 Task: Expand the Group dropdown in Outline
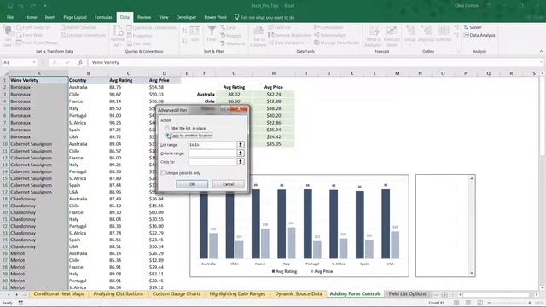(409, 44)
